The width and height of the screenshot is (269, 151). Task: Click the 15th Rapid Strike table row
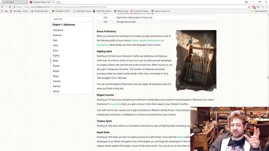156,18
